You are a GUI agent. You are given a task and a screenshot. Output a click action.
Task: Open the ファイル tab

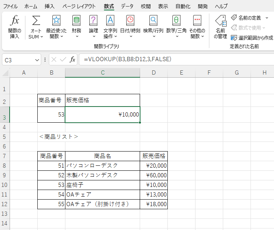point(10,7)
